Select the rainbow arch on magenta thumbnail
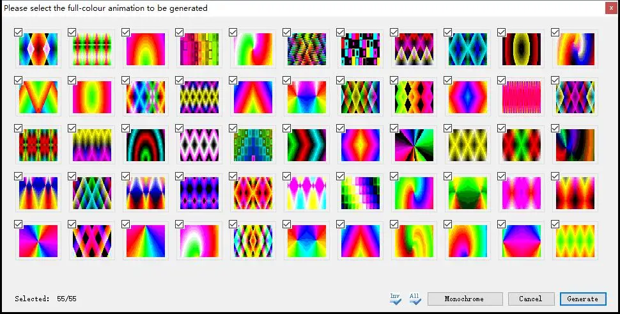620x314 pixels. click(146, 49)
